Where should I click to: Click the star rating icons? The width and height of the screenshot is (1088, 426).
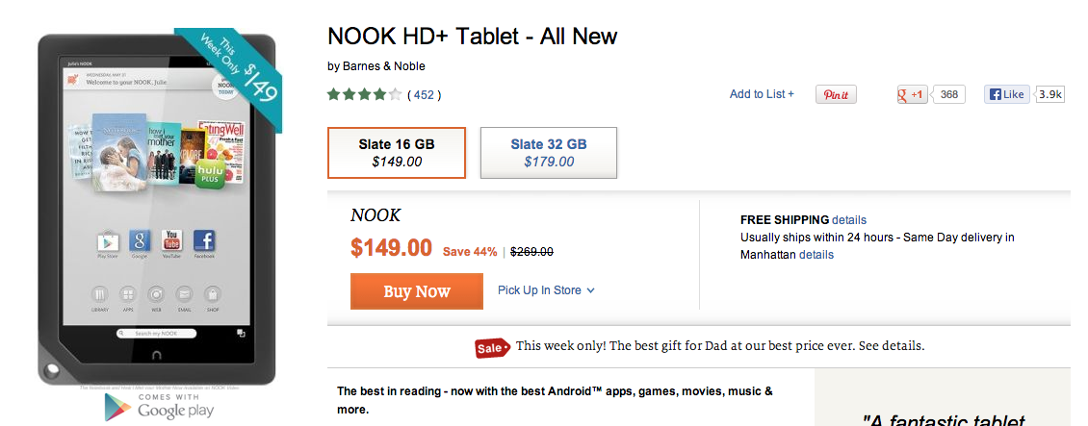coord(364,94)
